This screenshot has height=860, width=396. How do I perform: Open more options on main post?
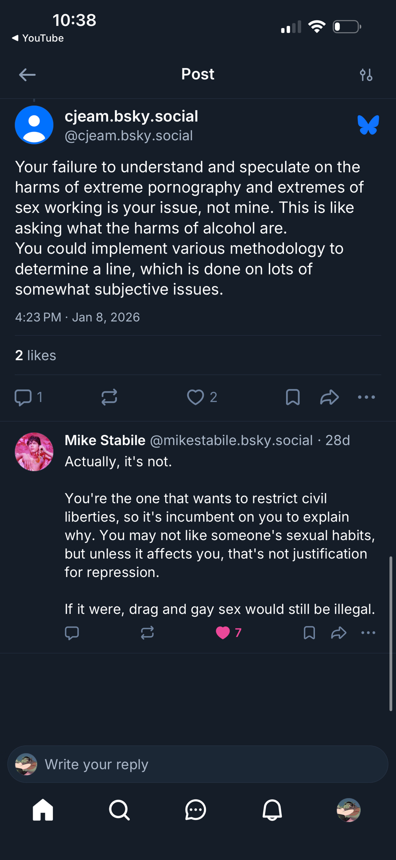click(366, 397)
